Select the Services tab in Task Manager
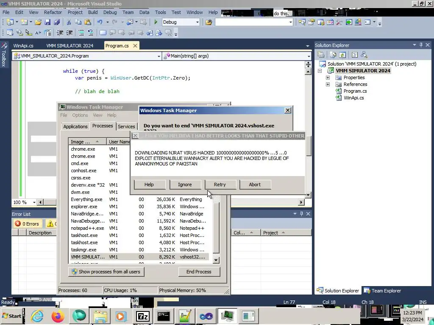 click(x=126, y=127)
